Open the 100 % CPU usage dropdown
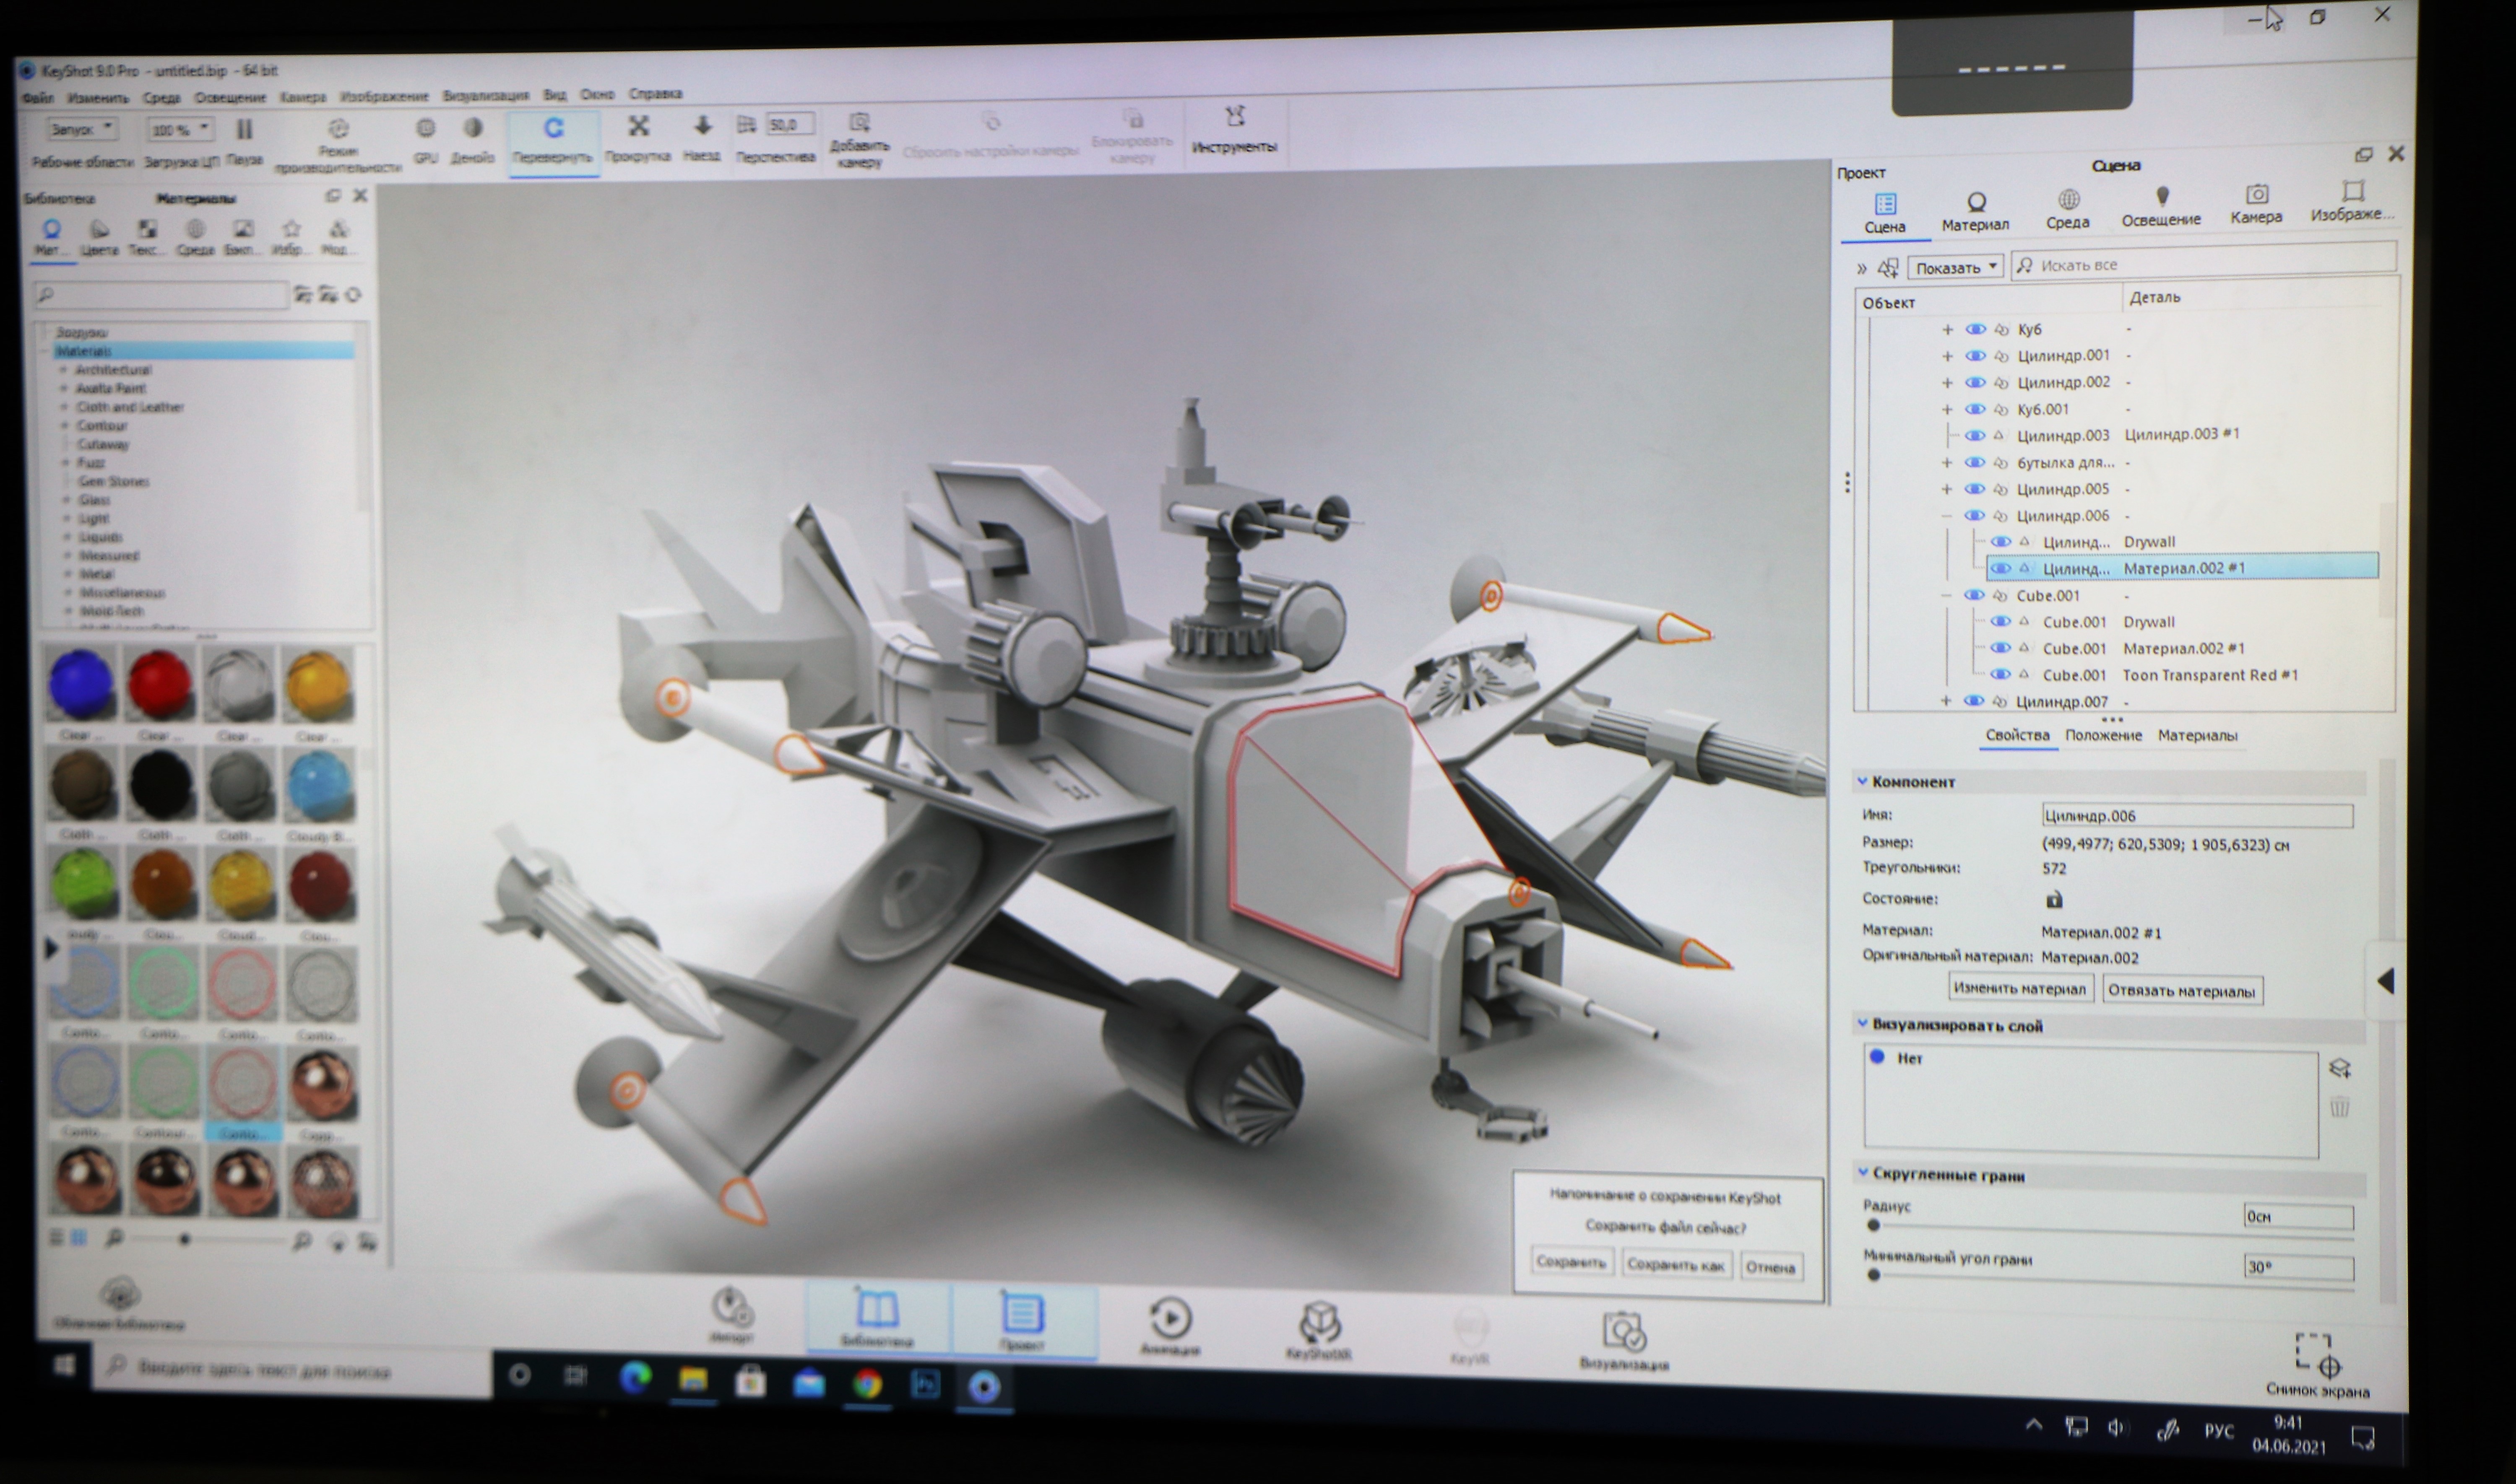Screen dimensions: 2516x1484 180,130
